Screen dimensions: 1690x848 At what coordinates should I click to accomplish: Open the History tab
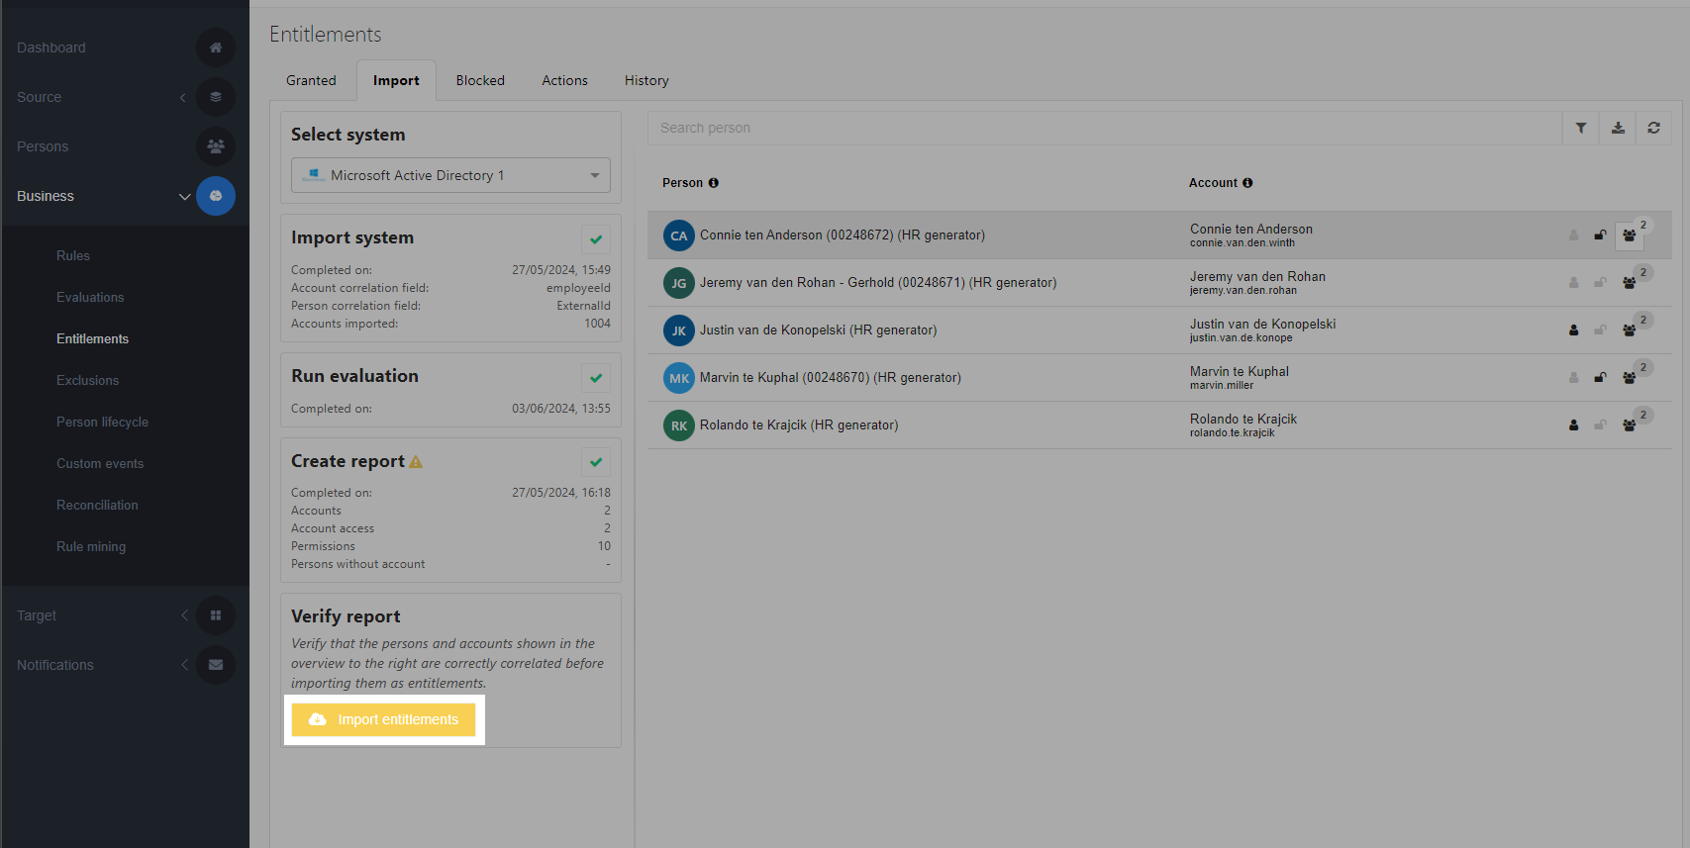point(646,80)
